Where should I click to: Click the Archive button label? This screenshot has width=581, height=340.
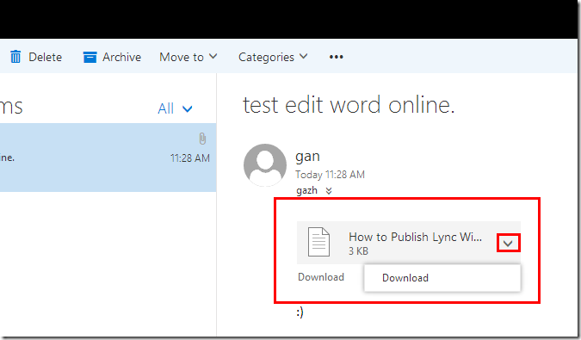(122, 57)
